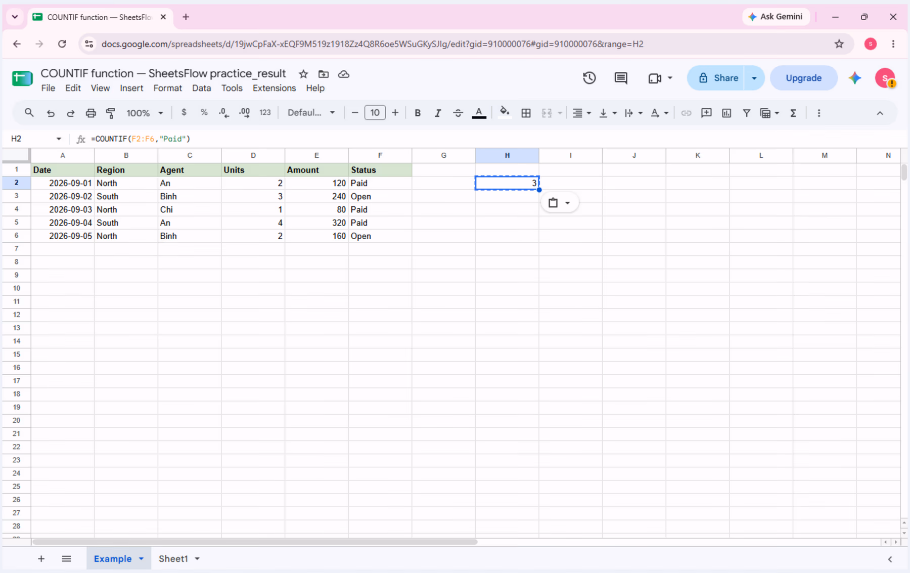Screen dimensions: 910x573
Task: Undo the last action
Action: click(50, 113)
